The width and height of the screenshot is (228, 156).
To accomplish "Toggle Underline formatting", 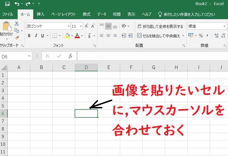I will [x=42, y=36].
